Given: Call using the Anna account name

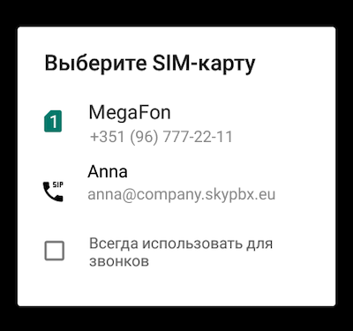Looking at the screenshot, I should click(x=108, y=171).
